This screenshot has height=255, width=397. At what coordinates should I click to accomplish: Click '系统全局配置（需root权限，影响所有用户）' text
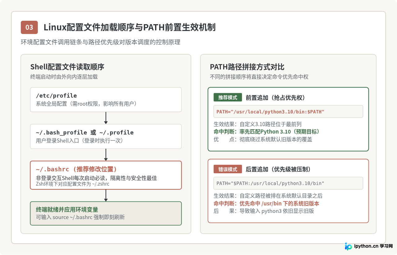coord(87,104)
